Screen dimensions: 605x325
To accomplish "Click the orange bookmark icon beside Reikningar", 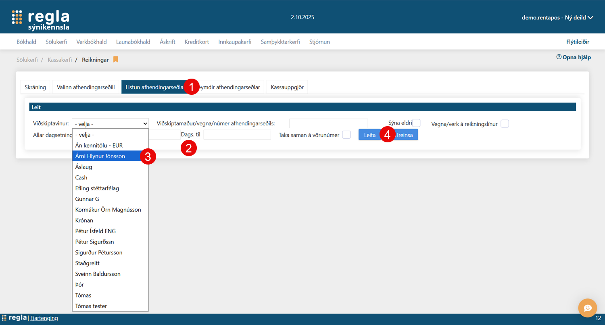I will click(116, 60).
